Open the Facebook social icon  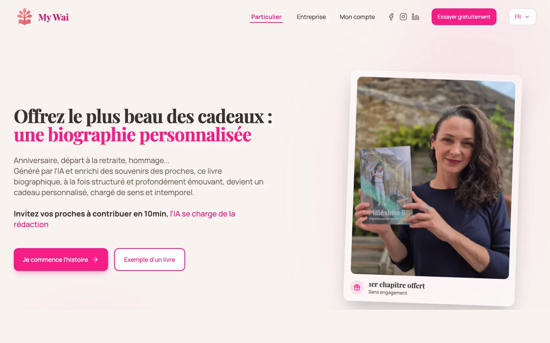(391, 17)
